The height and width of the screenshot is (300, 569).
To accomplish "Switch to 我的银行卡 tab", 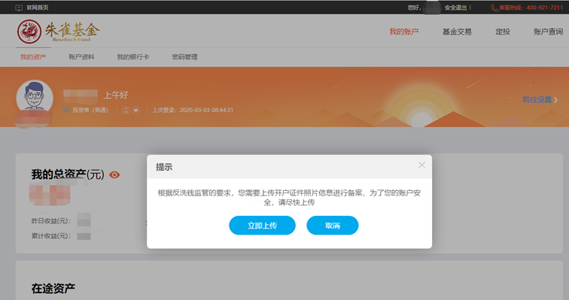I will pos(132,57).
